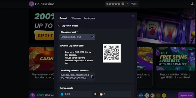Click the SHIB icon in exchange rate
This screenshot has width=196, height=98.
click(101, 94)
